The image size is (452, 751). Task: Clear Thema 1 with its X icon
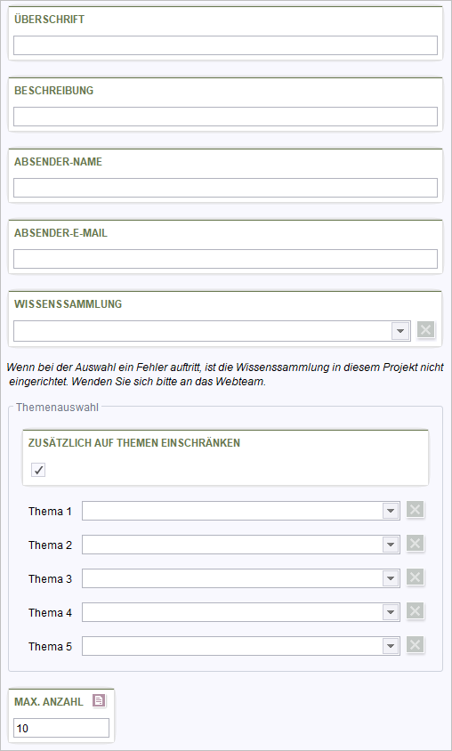[x=416, y=510]
